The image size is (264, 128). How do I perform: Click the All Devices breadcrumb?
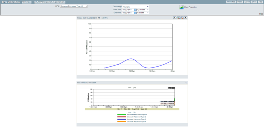coord(26,2)
